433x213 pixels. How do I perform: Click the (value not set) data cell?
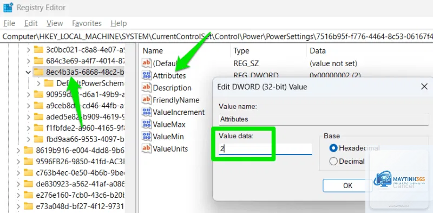point(333,63)
